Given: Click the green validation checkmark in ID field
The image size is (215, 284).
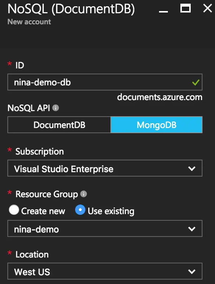Looking at the screenshot, I should [x=195, y=82].
